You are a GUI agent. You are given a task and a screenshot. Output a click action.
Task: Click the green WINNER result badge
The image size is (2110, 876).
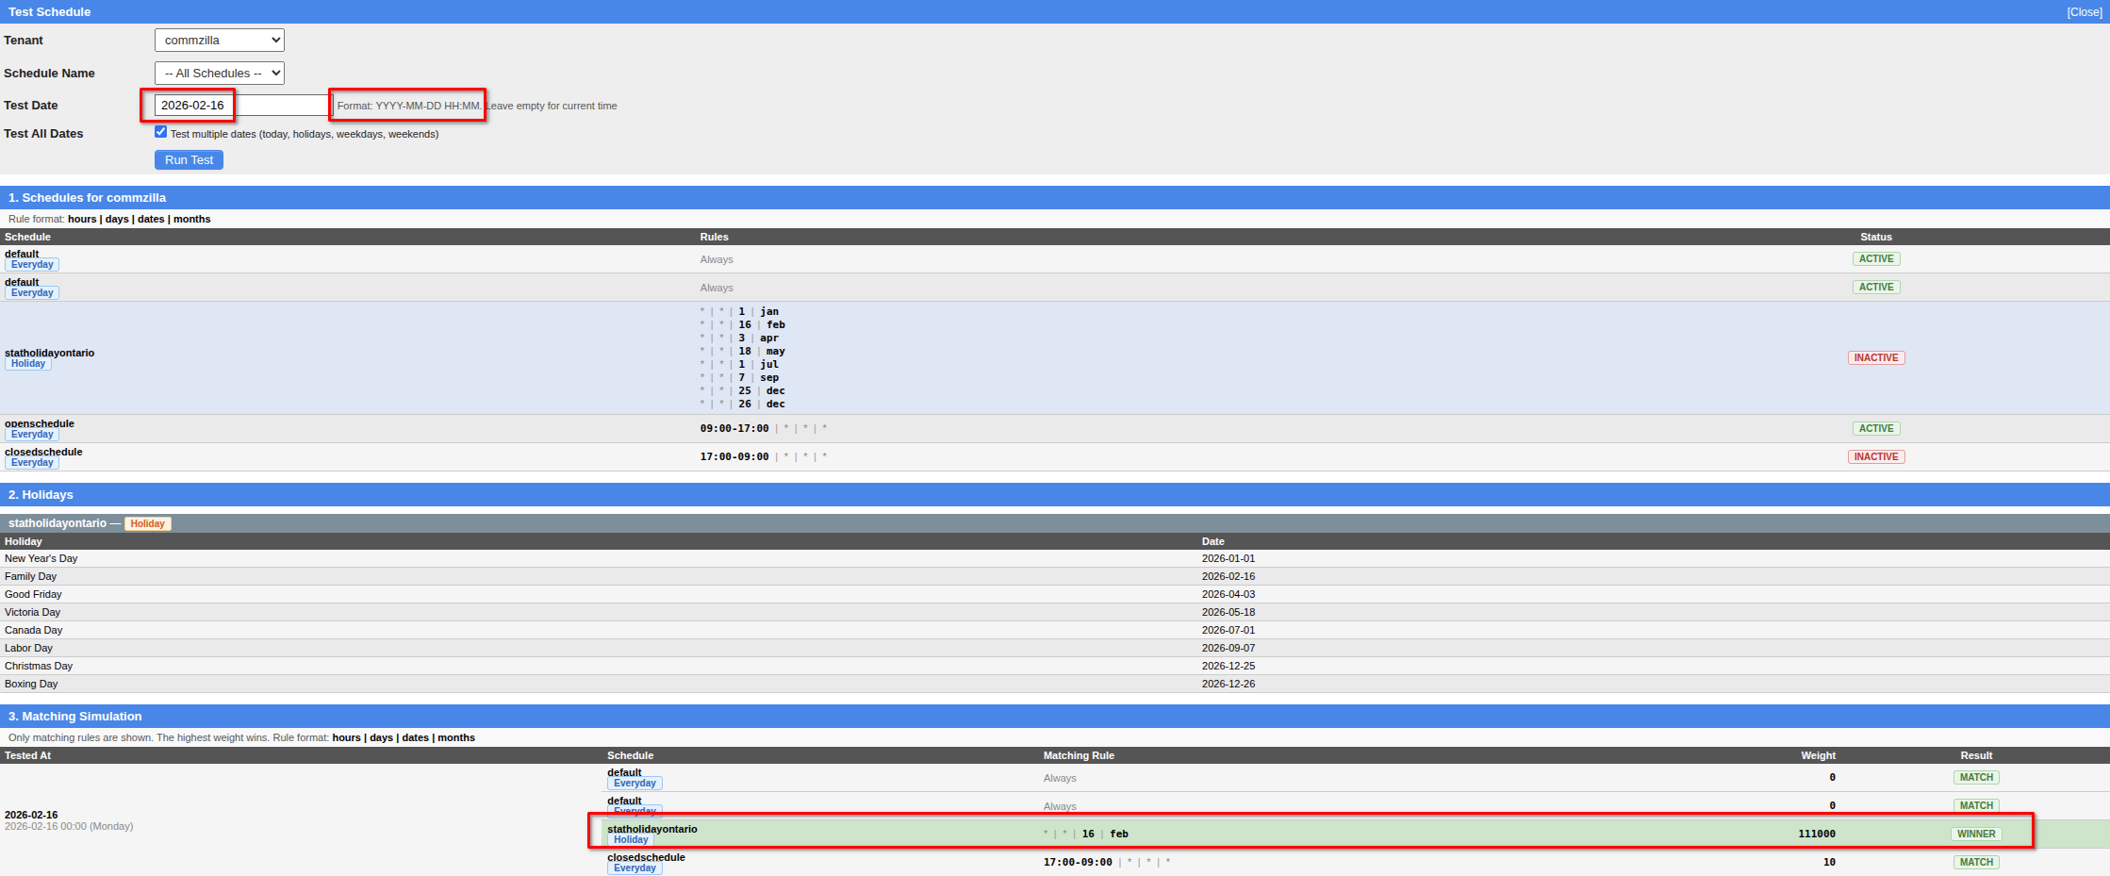tap(1975, 835)
